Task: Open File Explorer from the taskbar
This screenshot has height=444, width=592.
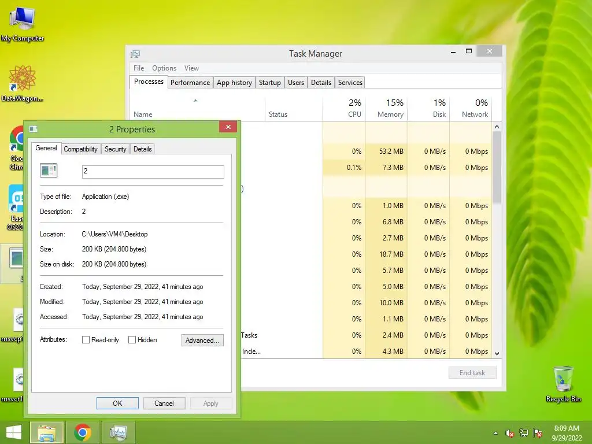Action: pyautogui.click(x=46, y=432)
